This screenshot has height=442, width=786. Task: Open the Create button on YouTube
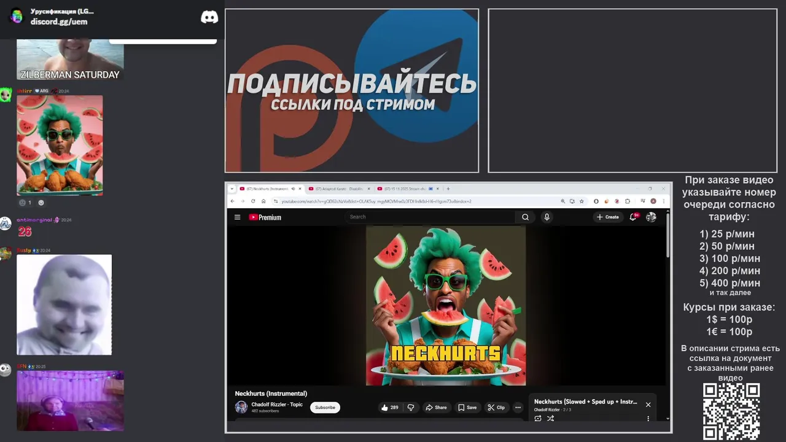(x=608, y=217)
